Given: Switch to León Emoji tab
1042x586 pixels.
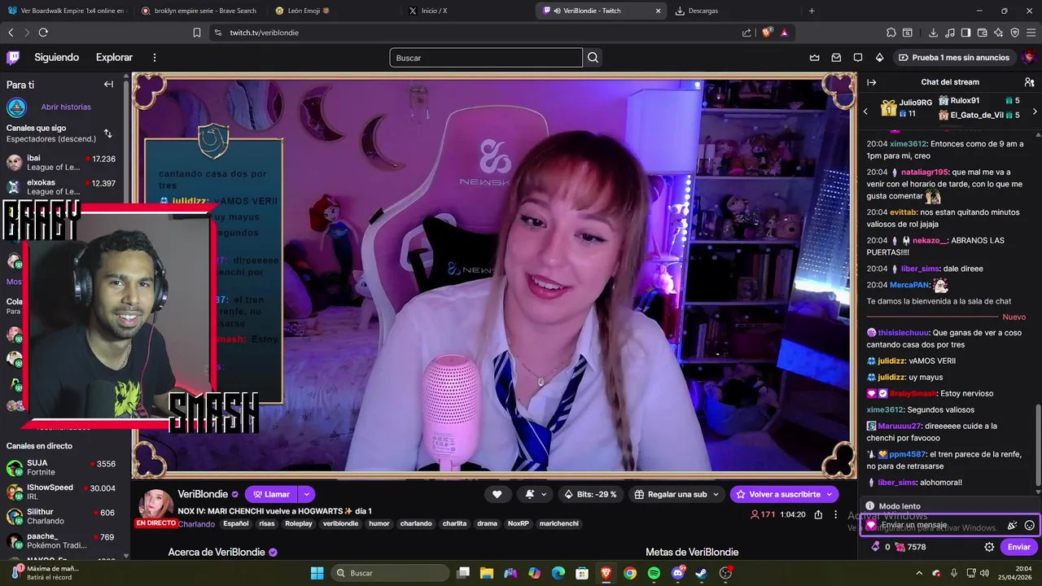Looking at the screenshot, I should coord(334,11).
